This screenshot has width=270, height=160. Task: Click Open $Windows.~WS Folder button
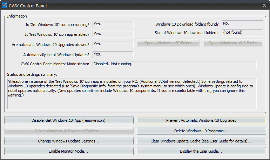tap(233, 43)
